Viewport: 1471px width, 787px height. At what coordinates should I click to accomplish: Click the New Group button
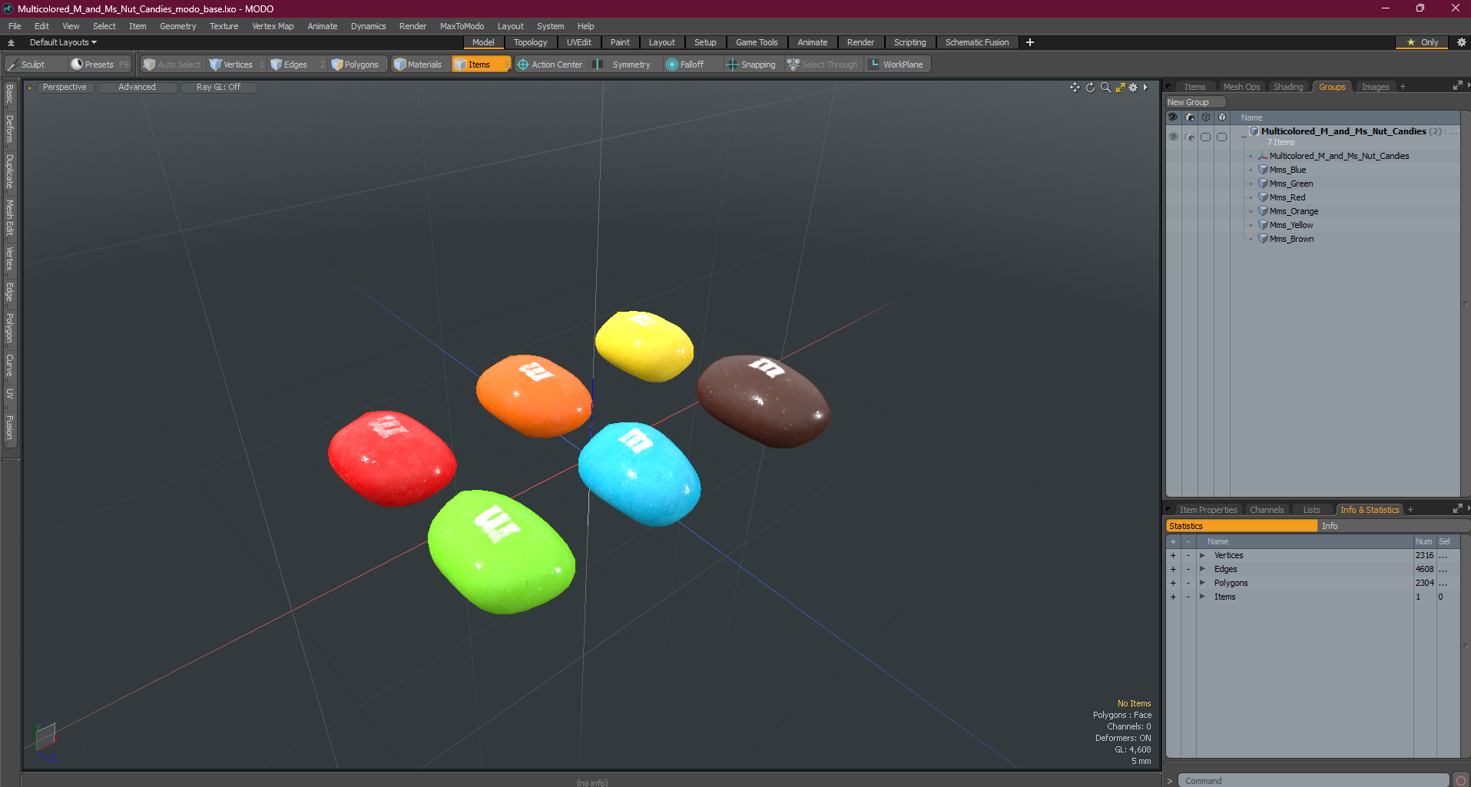point(1195,102)
